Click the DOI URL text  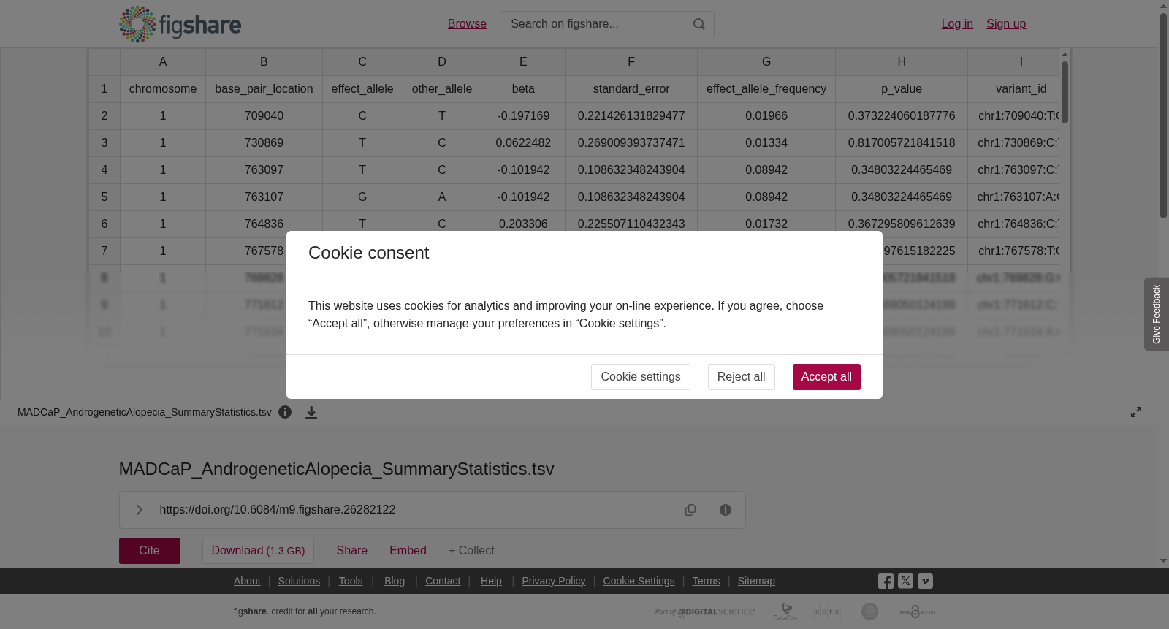point(278,510)
